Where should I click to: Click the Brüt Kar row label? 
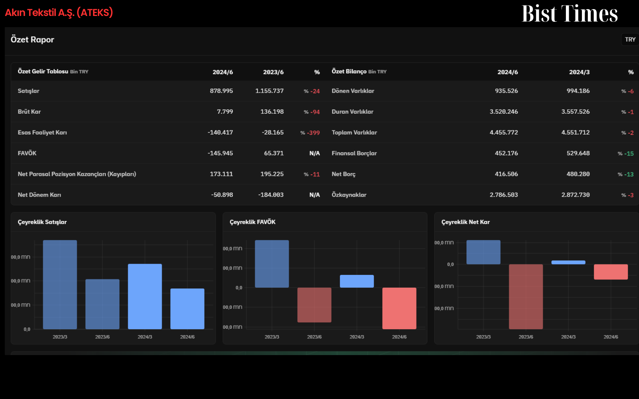tap(29, 112)
